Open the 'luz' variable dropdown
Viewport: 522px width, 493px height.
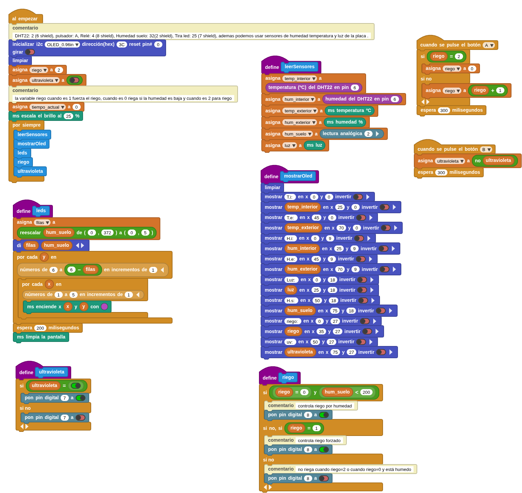coord(289,146)
